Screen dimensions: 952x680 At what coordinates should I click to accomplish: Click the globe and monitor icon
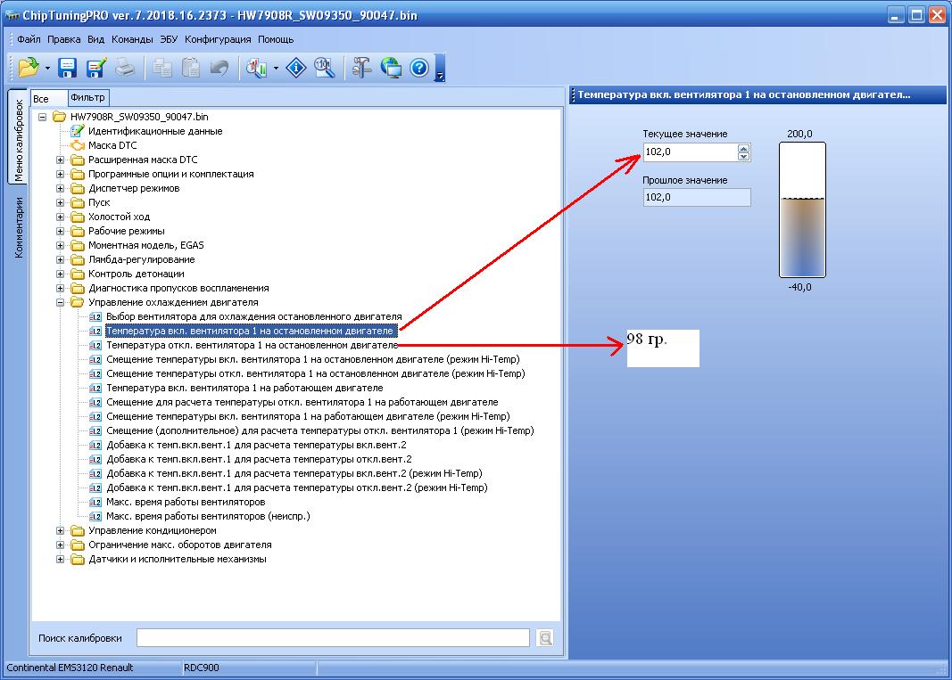391,68
